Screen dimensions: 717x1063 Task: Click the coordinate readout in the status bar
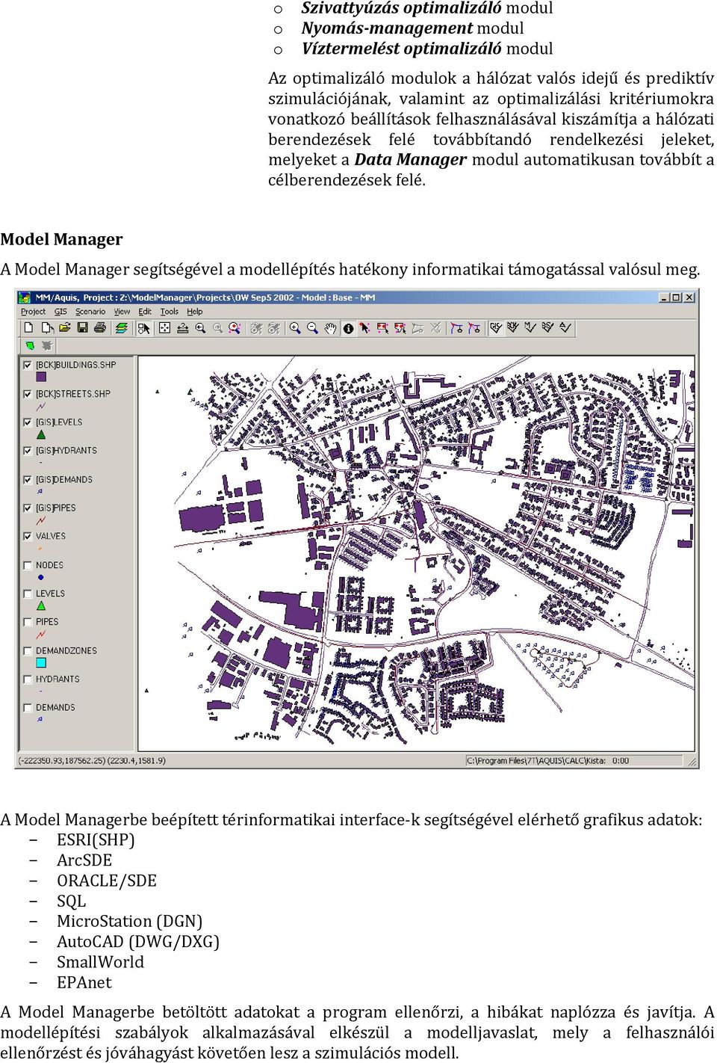[93, 761]
